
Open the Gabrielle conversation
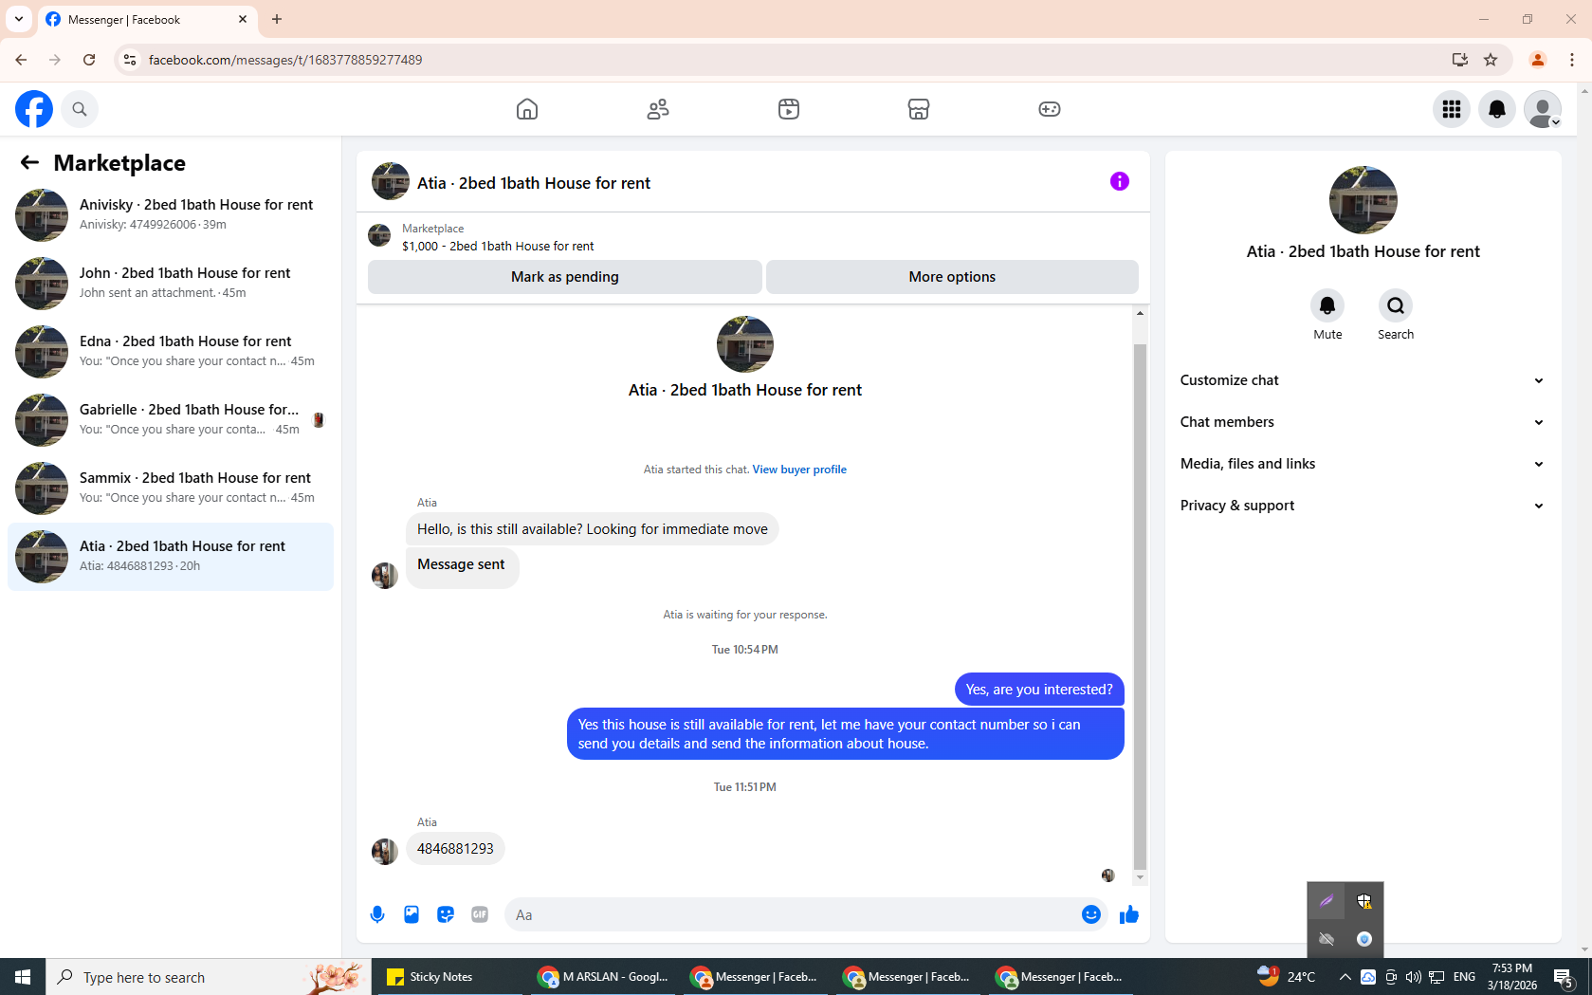(x=171, y=420)
